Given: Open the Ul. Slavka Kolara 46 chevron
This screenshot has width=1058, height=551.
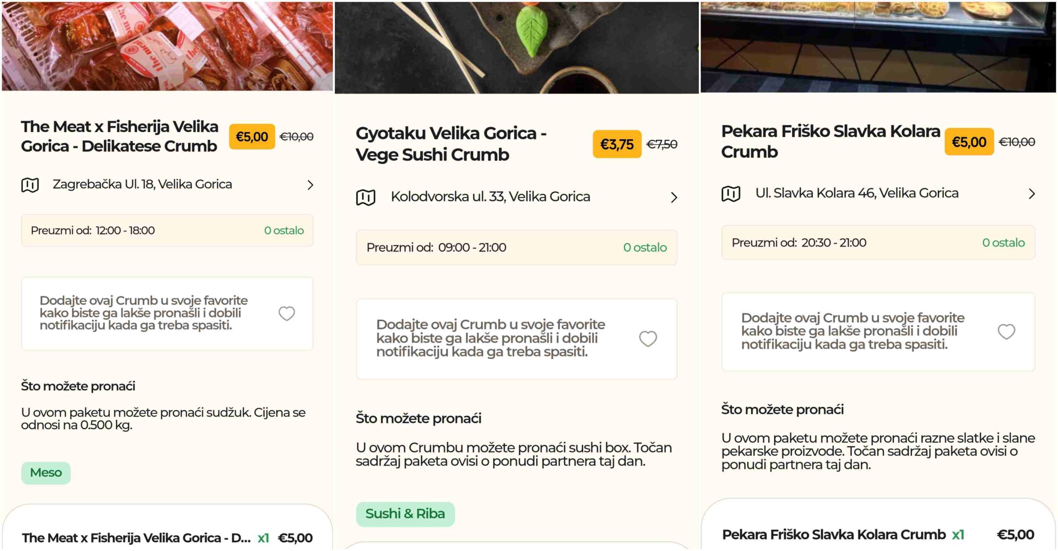Looking at the screenshot, I should click(x=1032, y=194).
